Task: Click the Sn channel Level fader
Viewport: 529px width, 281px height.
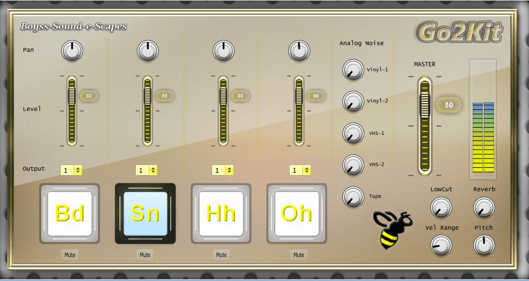Action: 148,111
